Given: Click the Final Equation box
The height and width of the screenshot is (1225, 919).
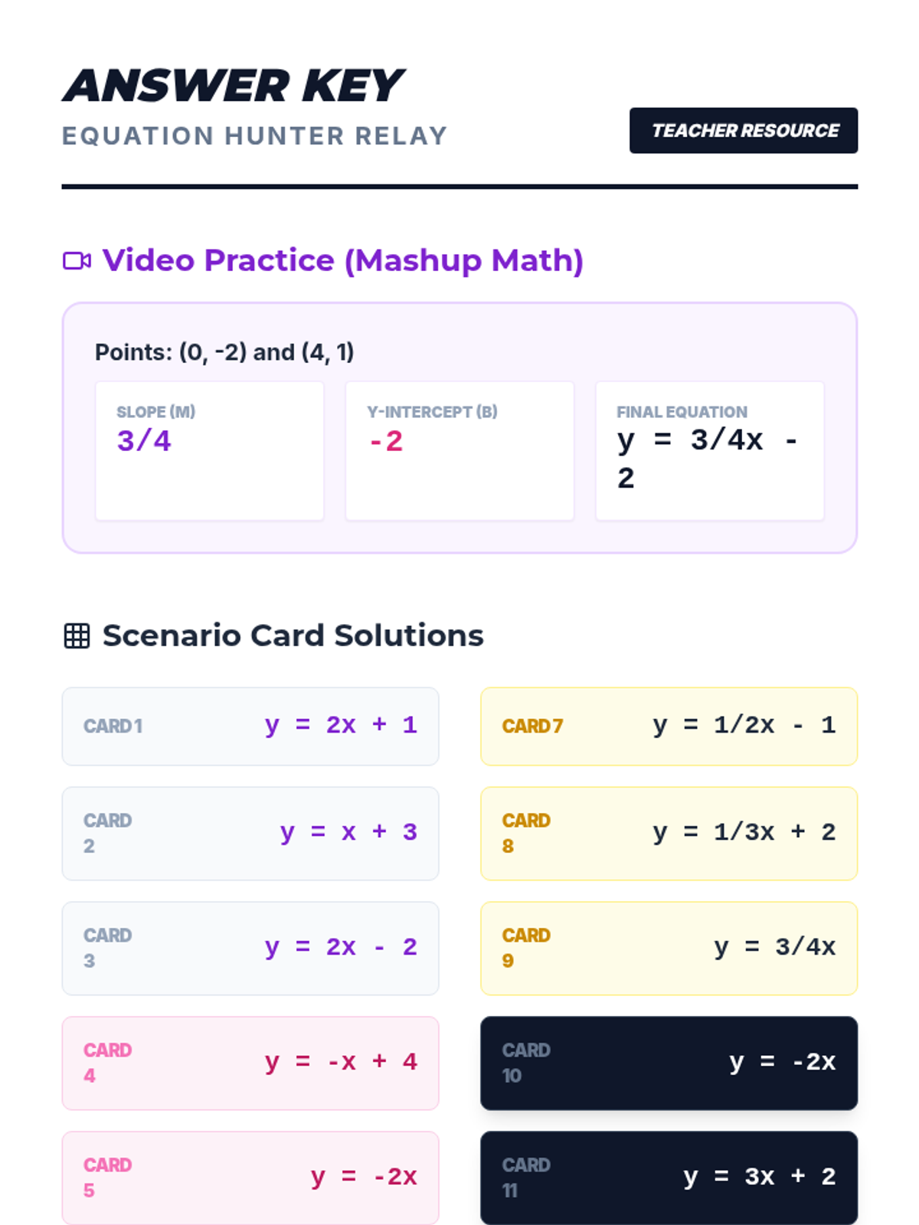Looking at the screenshot, I should pyautogui.click(x=709, y=450).
